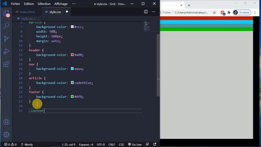Click the Minify status bar item

click(27, 144)
